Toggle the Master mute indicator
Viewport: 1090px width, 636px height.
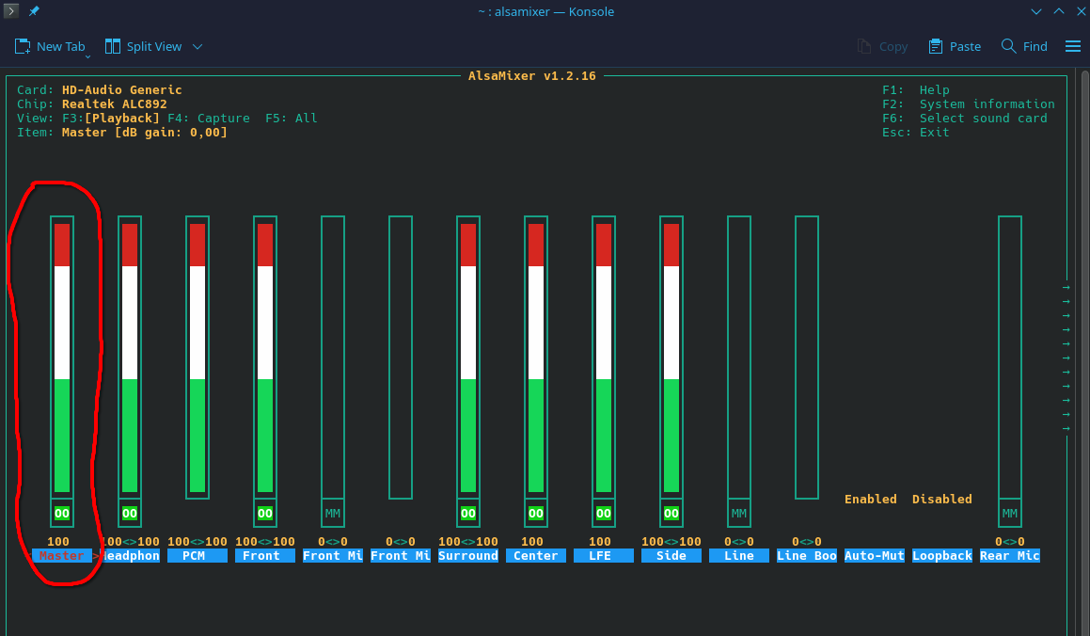[x=62, y=514]
